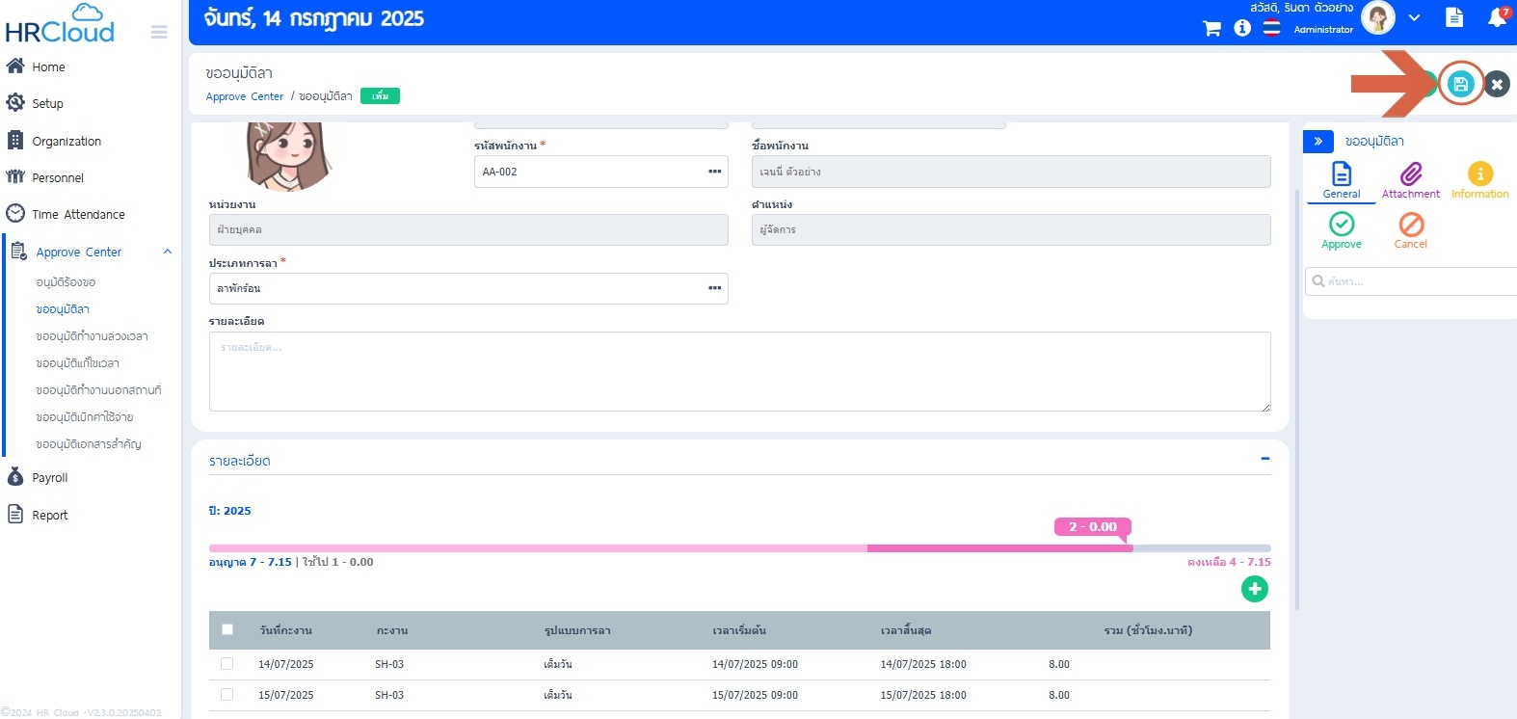Image resolution: width=1517 pixels, height=719 pixels.
Task: Open the shopping cart icon
Action: (1211, 28)
